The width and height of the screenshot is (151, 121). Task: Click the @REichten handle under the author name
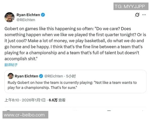click(26, 20)
